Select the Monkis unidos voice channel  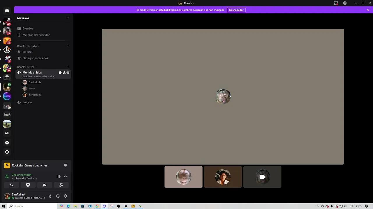point(32,73)
